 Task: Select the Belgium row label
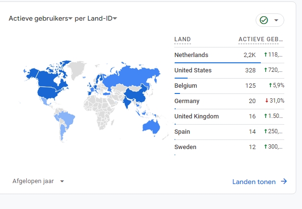click(186, 86)
